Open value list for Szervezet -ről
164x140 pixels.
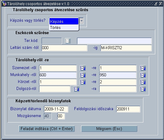(83, 68)
